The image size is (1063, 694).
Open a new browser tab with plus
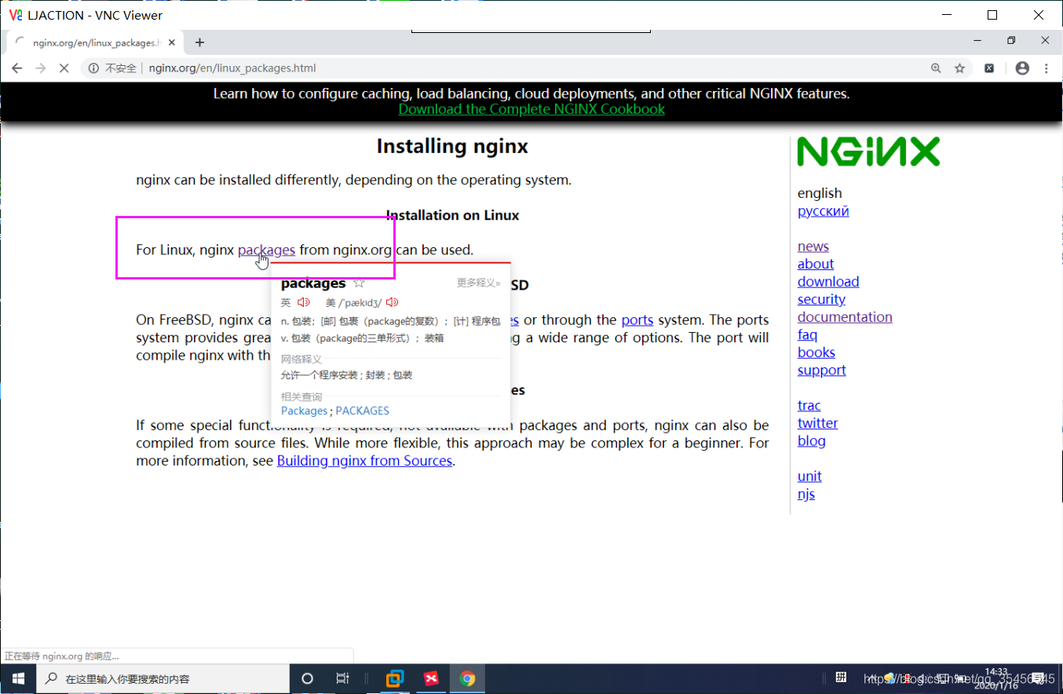199,42
